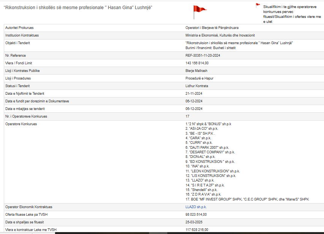Open the LLAZO sh.p.k. contractor link
Screen dimensions: 324x234
coord(196,207)
